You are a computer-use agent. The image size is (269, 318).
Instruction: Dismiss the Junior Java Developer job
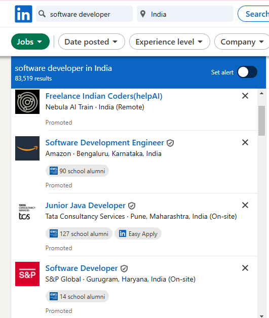(x=245, y=205)
